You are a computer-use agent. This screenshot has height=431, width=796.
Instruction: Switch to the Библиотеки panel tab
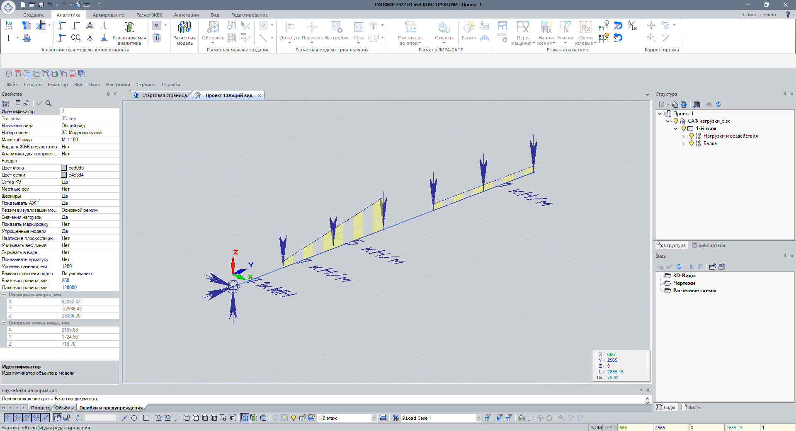[708, 245]
